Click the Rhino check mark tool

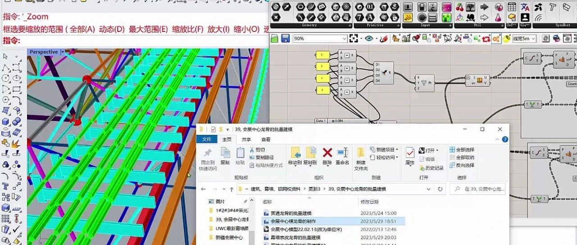coord(16,230)
